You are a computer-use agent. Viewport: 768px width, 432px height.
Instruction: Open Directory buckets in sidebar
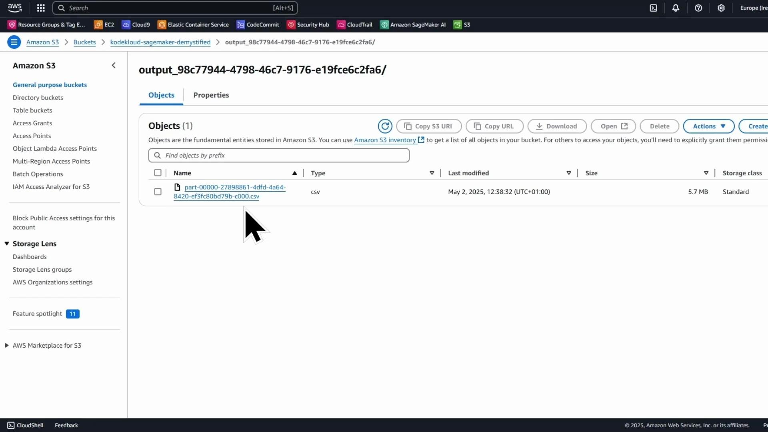tap(38, 98)
